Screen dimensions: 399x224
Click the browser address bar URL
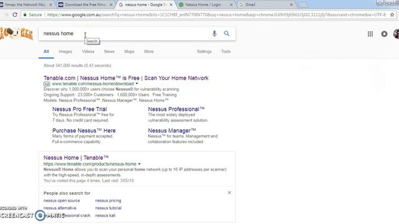[x=216, y=15]
